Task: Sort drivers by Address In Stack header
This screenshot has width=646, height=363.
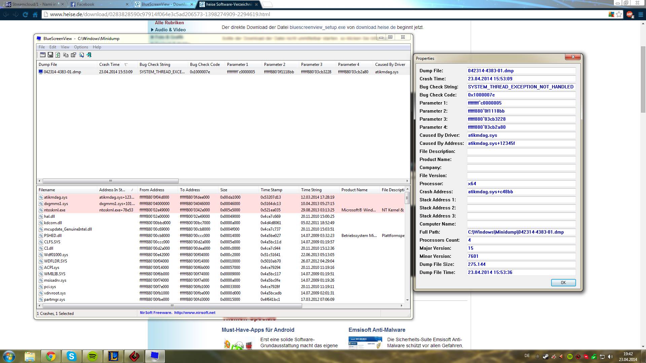Action: pos(112,190)
